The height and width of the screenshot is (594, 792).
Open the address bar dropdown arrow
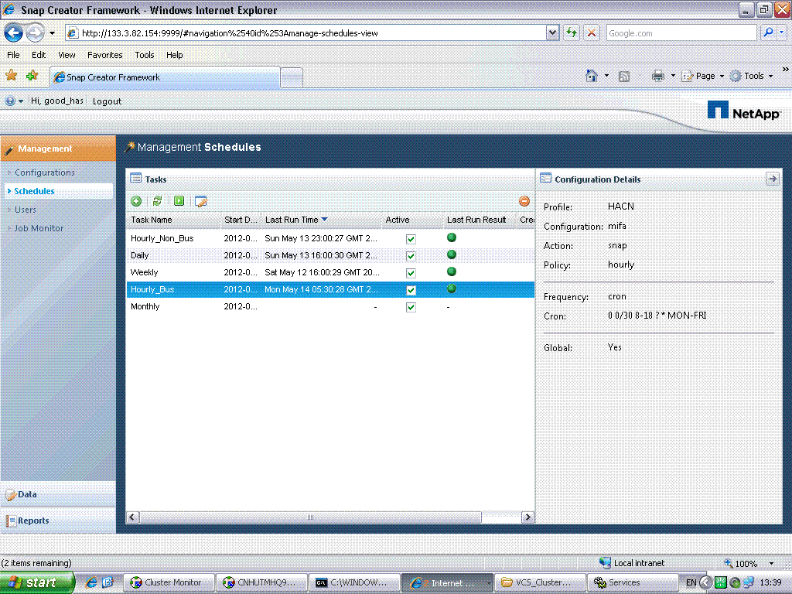[x=552, y=32]
